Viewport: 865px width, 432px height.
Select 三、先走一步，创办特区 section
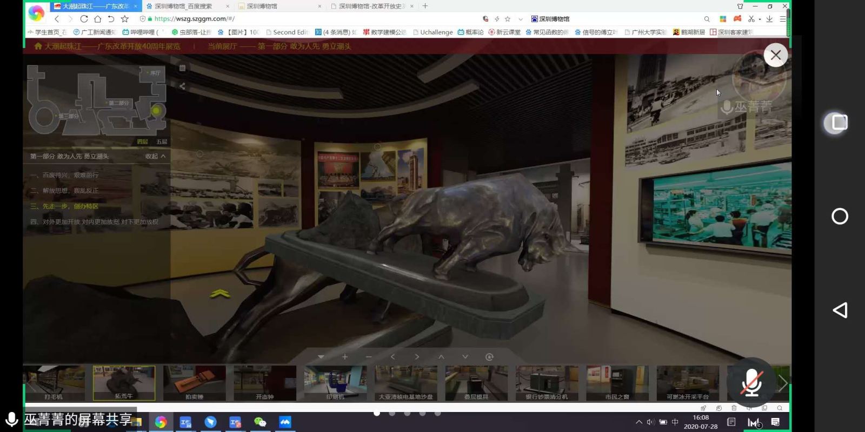pos(64,206)
